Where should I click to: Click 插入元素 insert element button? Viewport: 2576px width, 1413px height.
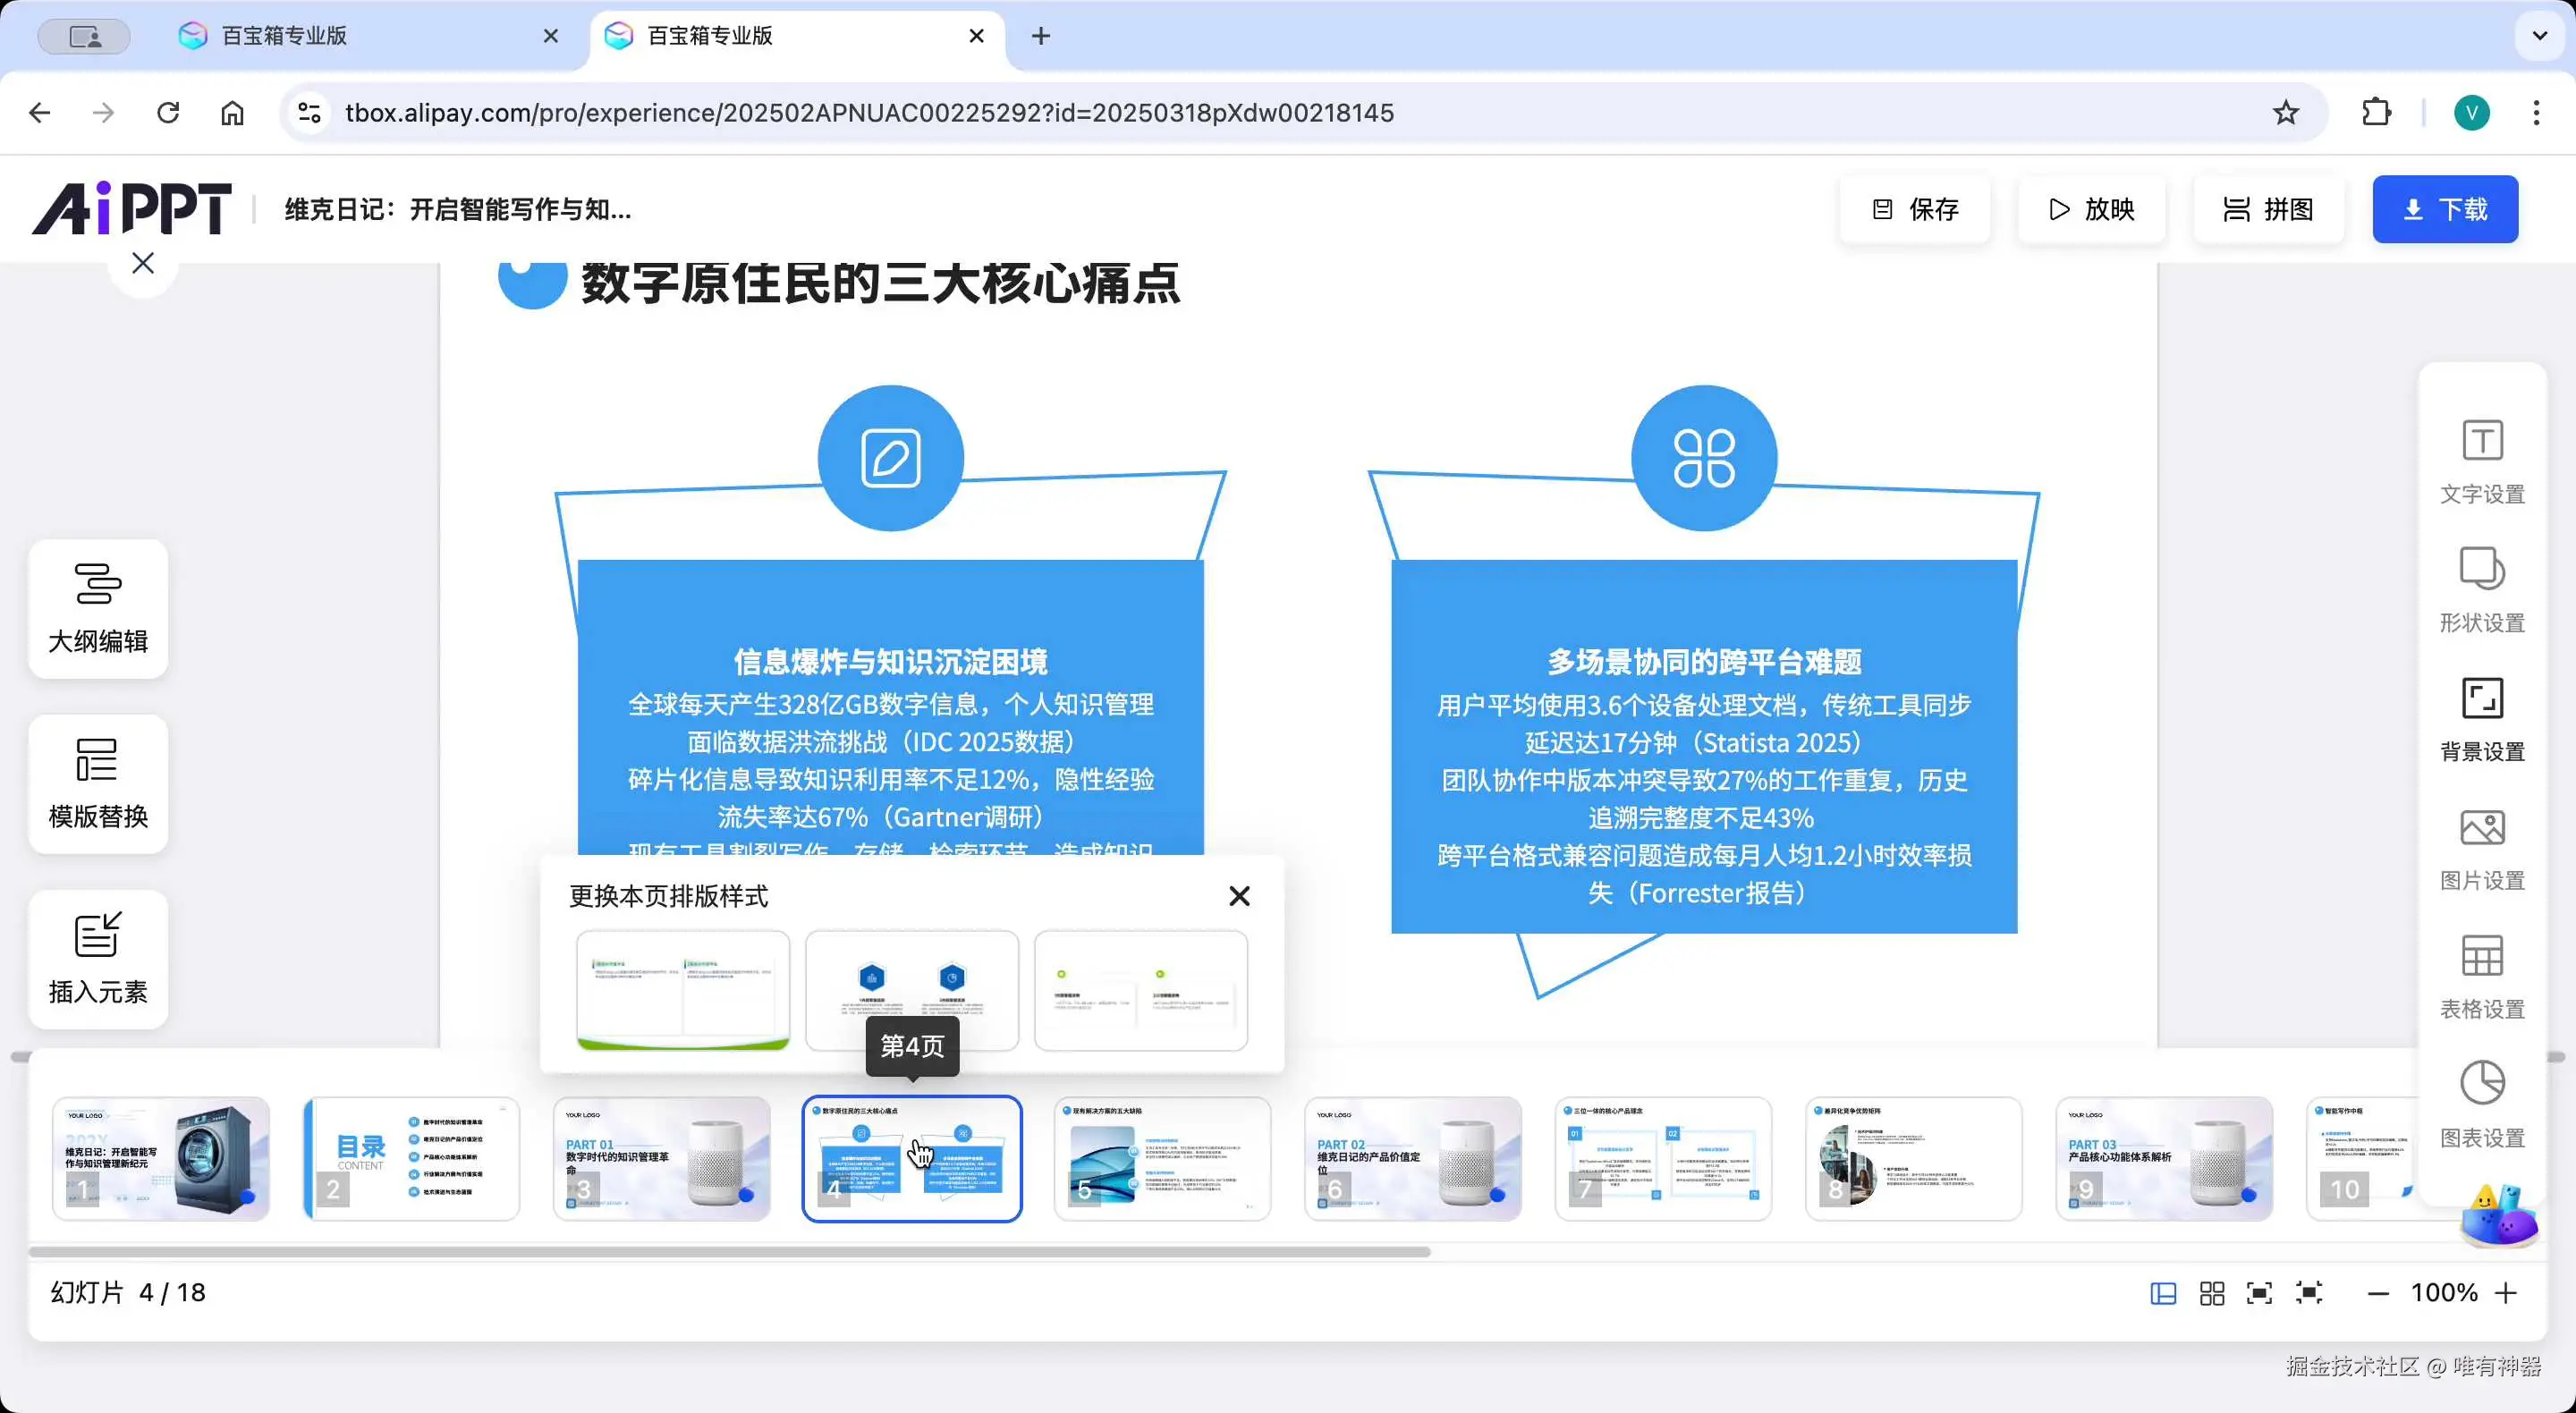[98, 959]
